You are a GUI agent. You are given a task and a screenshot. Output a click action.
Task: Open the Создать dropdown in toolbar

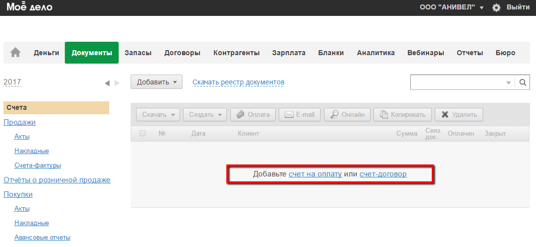205,114
